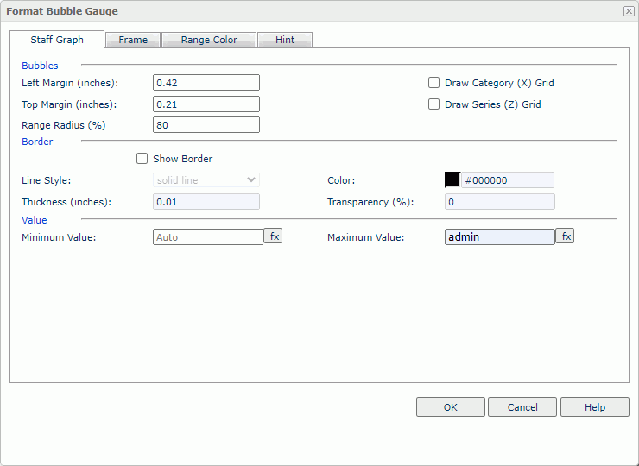Viewport: 639px width, 466px height.
Task: Close the Format Bubble Gauge dialog
Action: (x=629, y=11)
